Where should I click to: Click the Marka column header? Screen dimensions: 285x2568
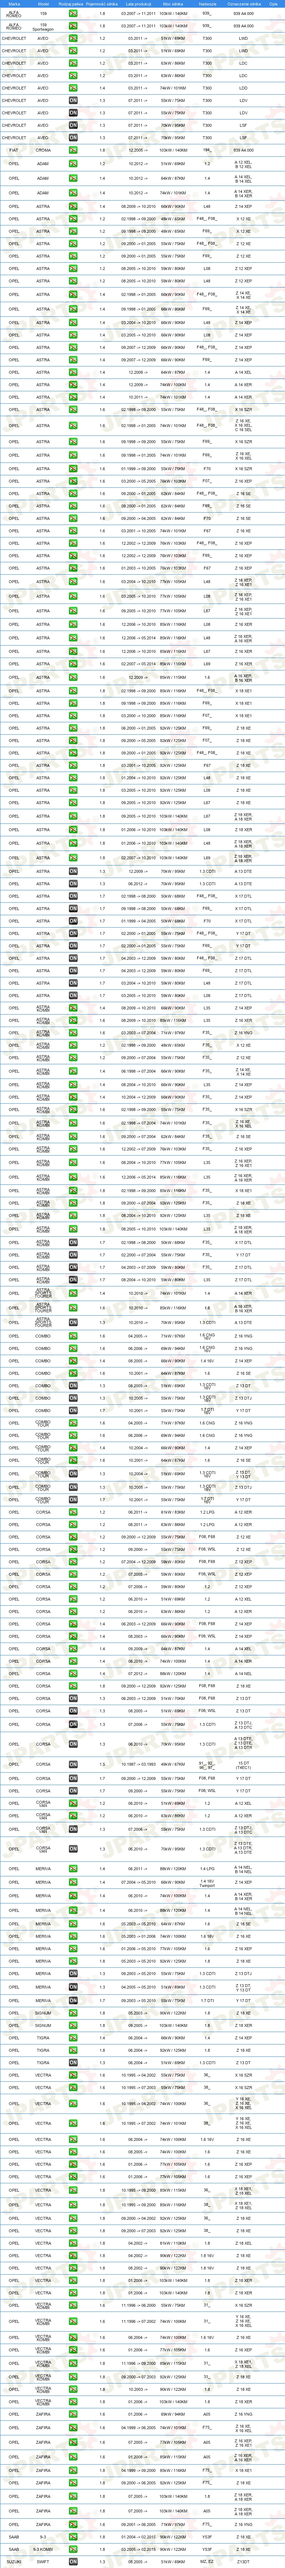pos(14,4)
